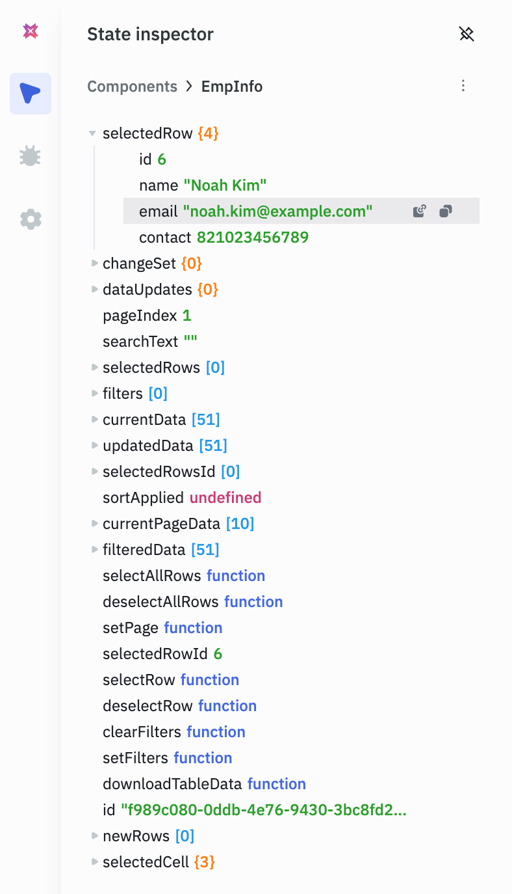Copy path icon on email row
The height and width of the screenshot is (894, 512).
[x=420, y=211]
